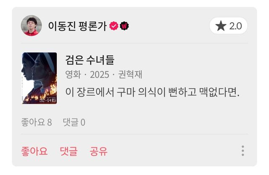This screenshot has width=269, height=175.
Task: Click the 이동진 평론가 username
Action: pyautogui.click(x=77, y=26)
